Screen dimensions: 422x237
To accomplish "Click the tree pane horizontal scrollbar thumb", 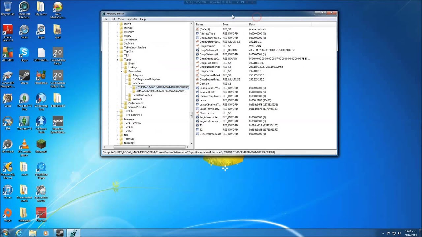I will pos(149,147).
